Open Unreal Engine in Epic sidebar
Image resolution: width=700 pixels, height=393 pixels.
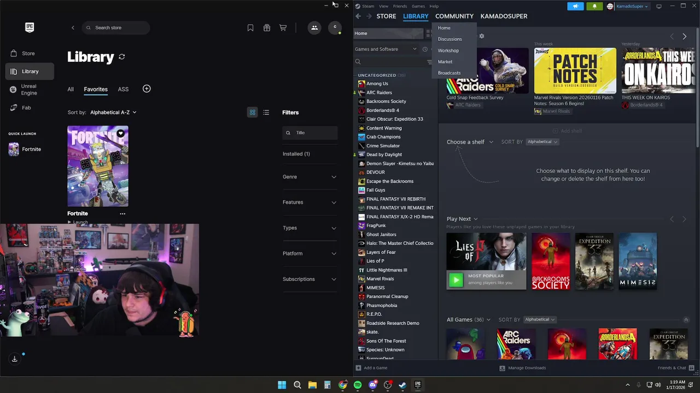(30, 90)
